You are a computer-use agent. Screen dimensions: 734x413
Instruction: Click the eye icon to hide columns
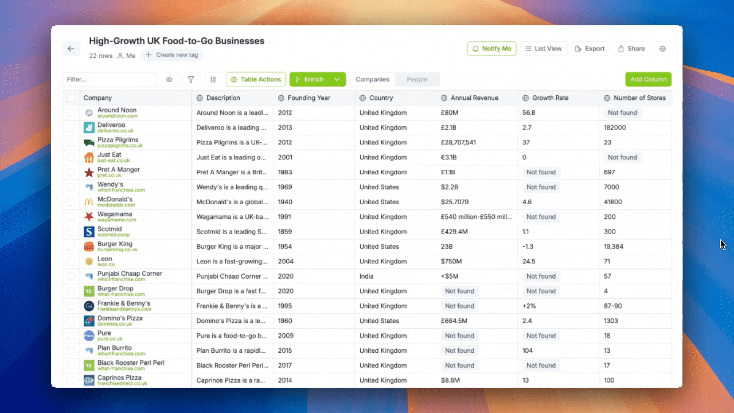169,79
